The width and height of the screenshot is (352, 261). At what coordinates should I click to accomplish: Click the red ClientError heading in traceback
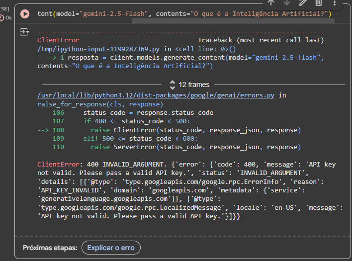coord(58,40)
